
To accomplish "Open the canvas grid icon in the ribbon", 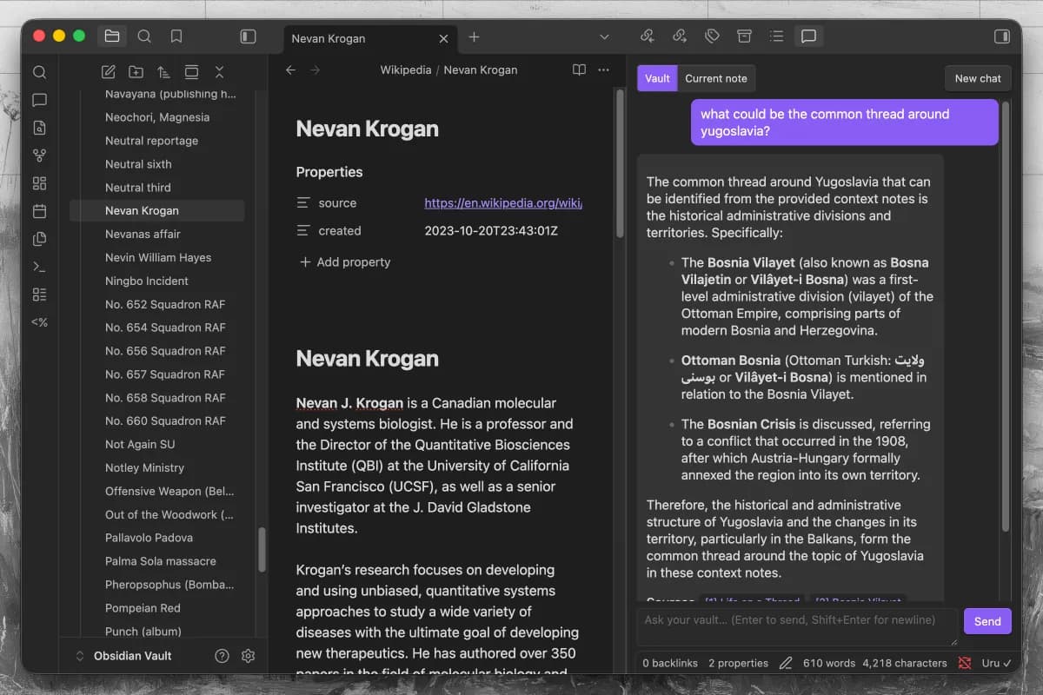I will [39, 183].
